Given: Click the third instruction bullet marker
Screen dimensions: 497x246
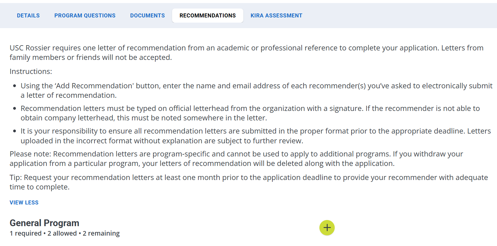Looking at the screenshot, I should click(14, 131).
